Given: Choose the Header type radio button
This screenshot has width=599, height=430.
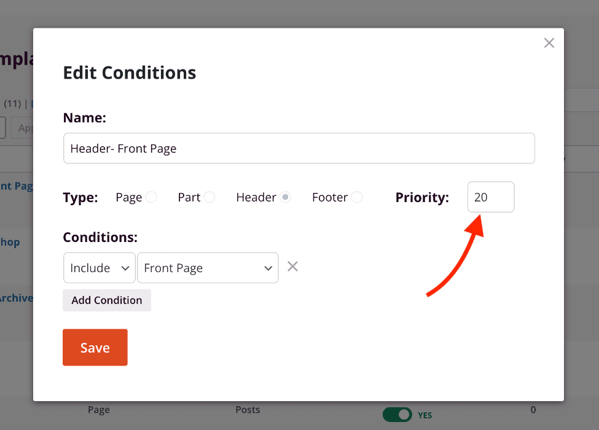Looking at the screenshot, I should 285,197.
